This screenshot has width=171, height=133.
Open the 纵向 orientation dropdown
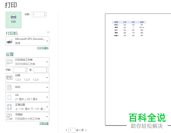tap(27, 87)
